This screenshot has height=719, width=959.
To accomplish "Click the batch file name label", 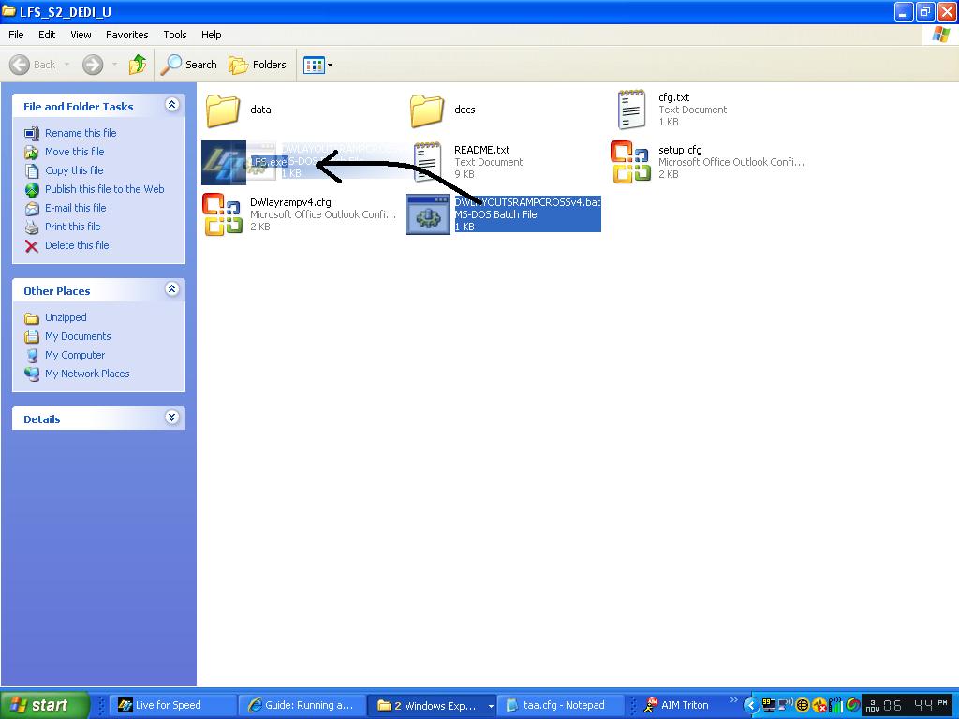I will pos(528,202).
